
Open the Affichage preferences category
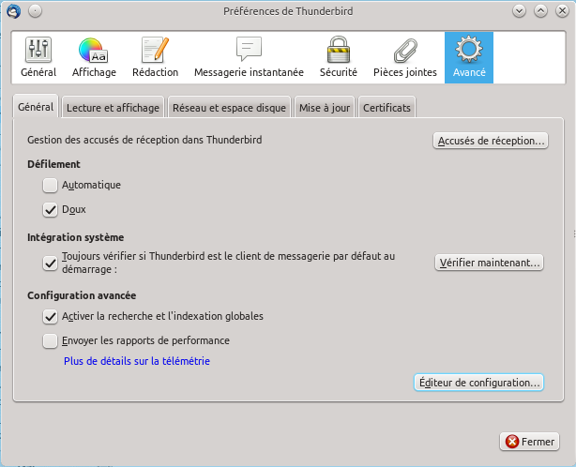coord(94,57)
